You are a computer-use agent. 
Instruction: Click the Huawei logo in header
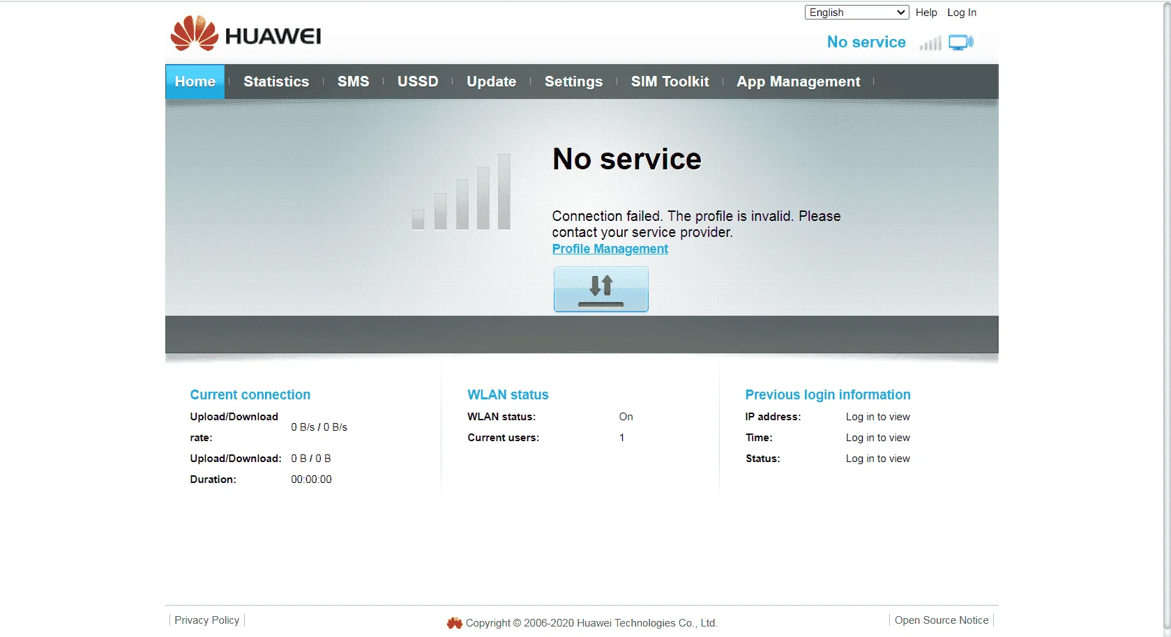pos(245,33)
